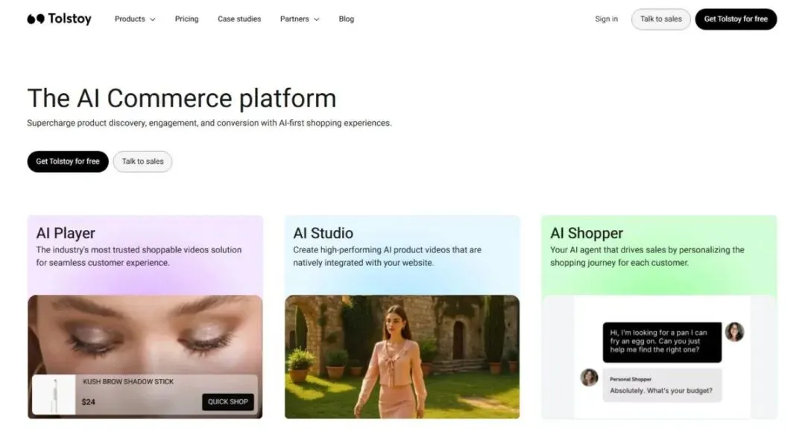Click the customer avatar beside the black chat message
The width and height of the screenshot is (805, 446).
(x=735, y=331)
